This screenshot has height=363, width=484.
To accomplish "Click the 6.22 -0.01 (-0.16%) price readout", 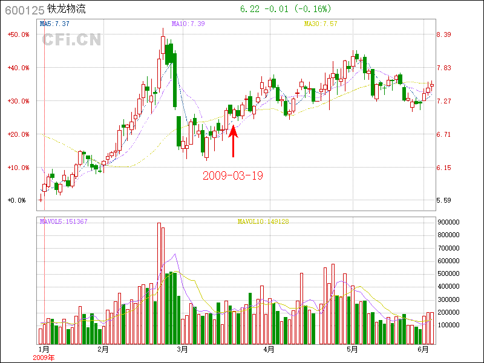I will (286, 9).
